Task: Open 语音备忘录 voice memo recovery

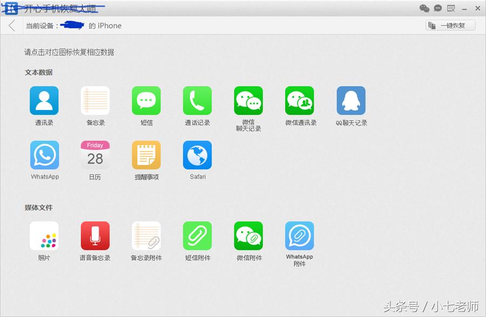Action: coord(95,236)
